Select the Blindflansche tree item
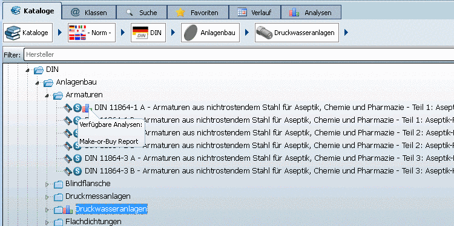This screenshot has height=226, width=454. pyautogui.click(x=88, y=184)
